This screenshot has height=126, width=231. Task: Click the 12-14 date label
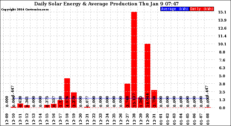pos(41,119)
